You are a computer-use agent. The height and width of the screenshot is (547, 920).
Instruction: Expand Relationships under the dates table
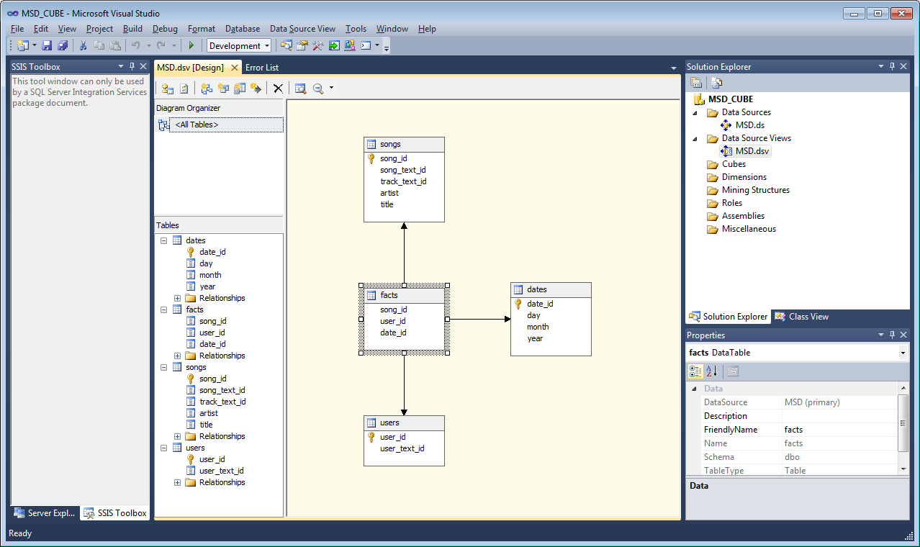pos(178,298)
